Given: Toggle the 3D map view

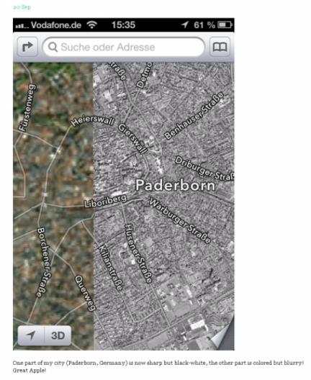Looking at the screenshot, I should coord(58,335).
